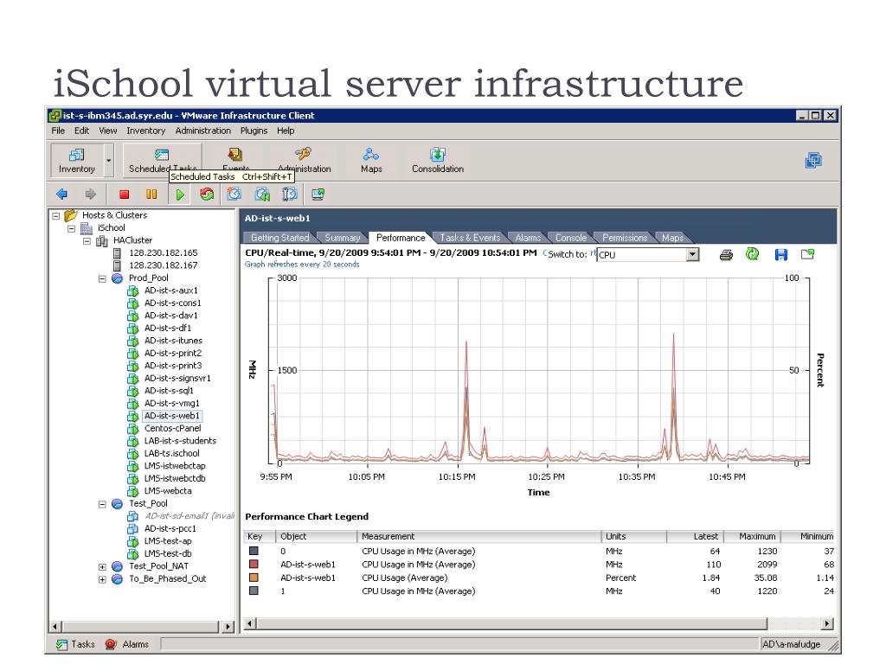Image resolution: width=886 pixels, height=664 pixels.
Task: Click the red AD-ist-s-web1 legend swatch
Action: [254, 564]
